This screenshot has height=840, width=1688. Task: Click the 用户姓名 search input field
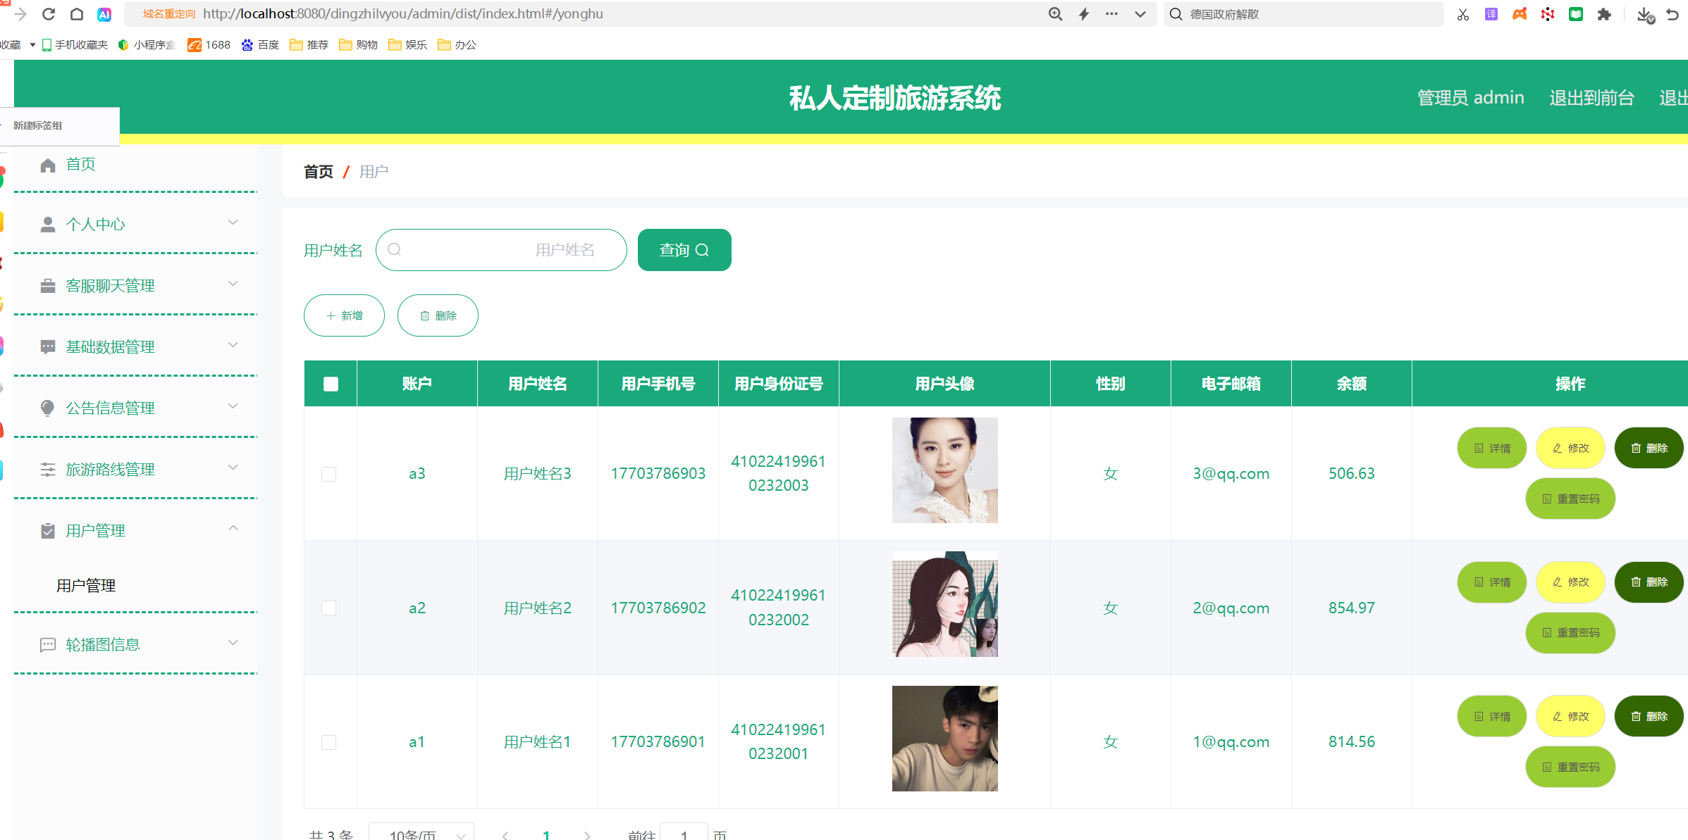(x=501, y=250)
